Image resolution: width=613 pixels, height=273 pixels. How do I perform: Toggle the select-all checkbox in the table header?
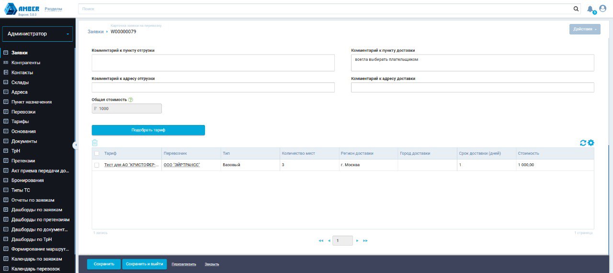(x=97, y=153)
